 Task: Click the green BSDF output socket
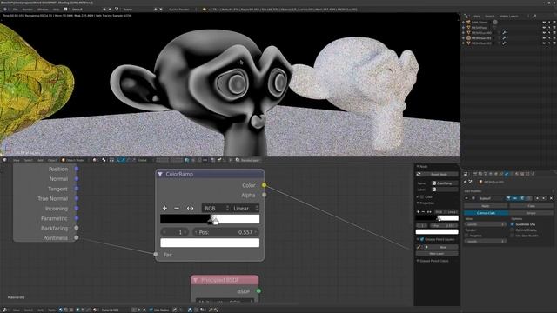point(258,291)
